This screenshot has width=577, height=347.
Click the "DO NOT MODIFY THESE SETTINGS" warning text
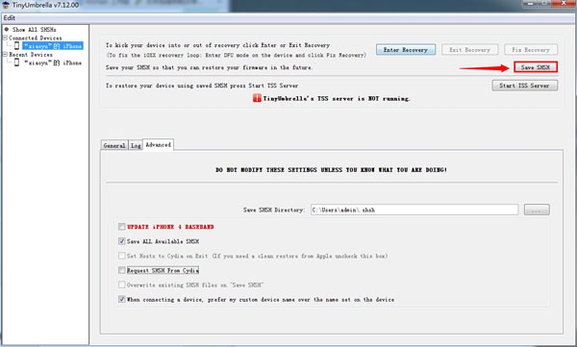coord(331,169)
